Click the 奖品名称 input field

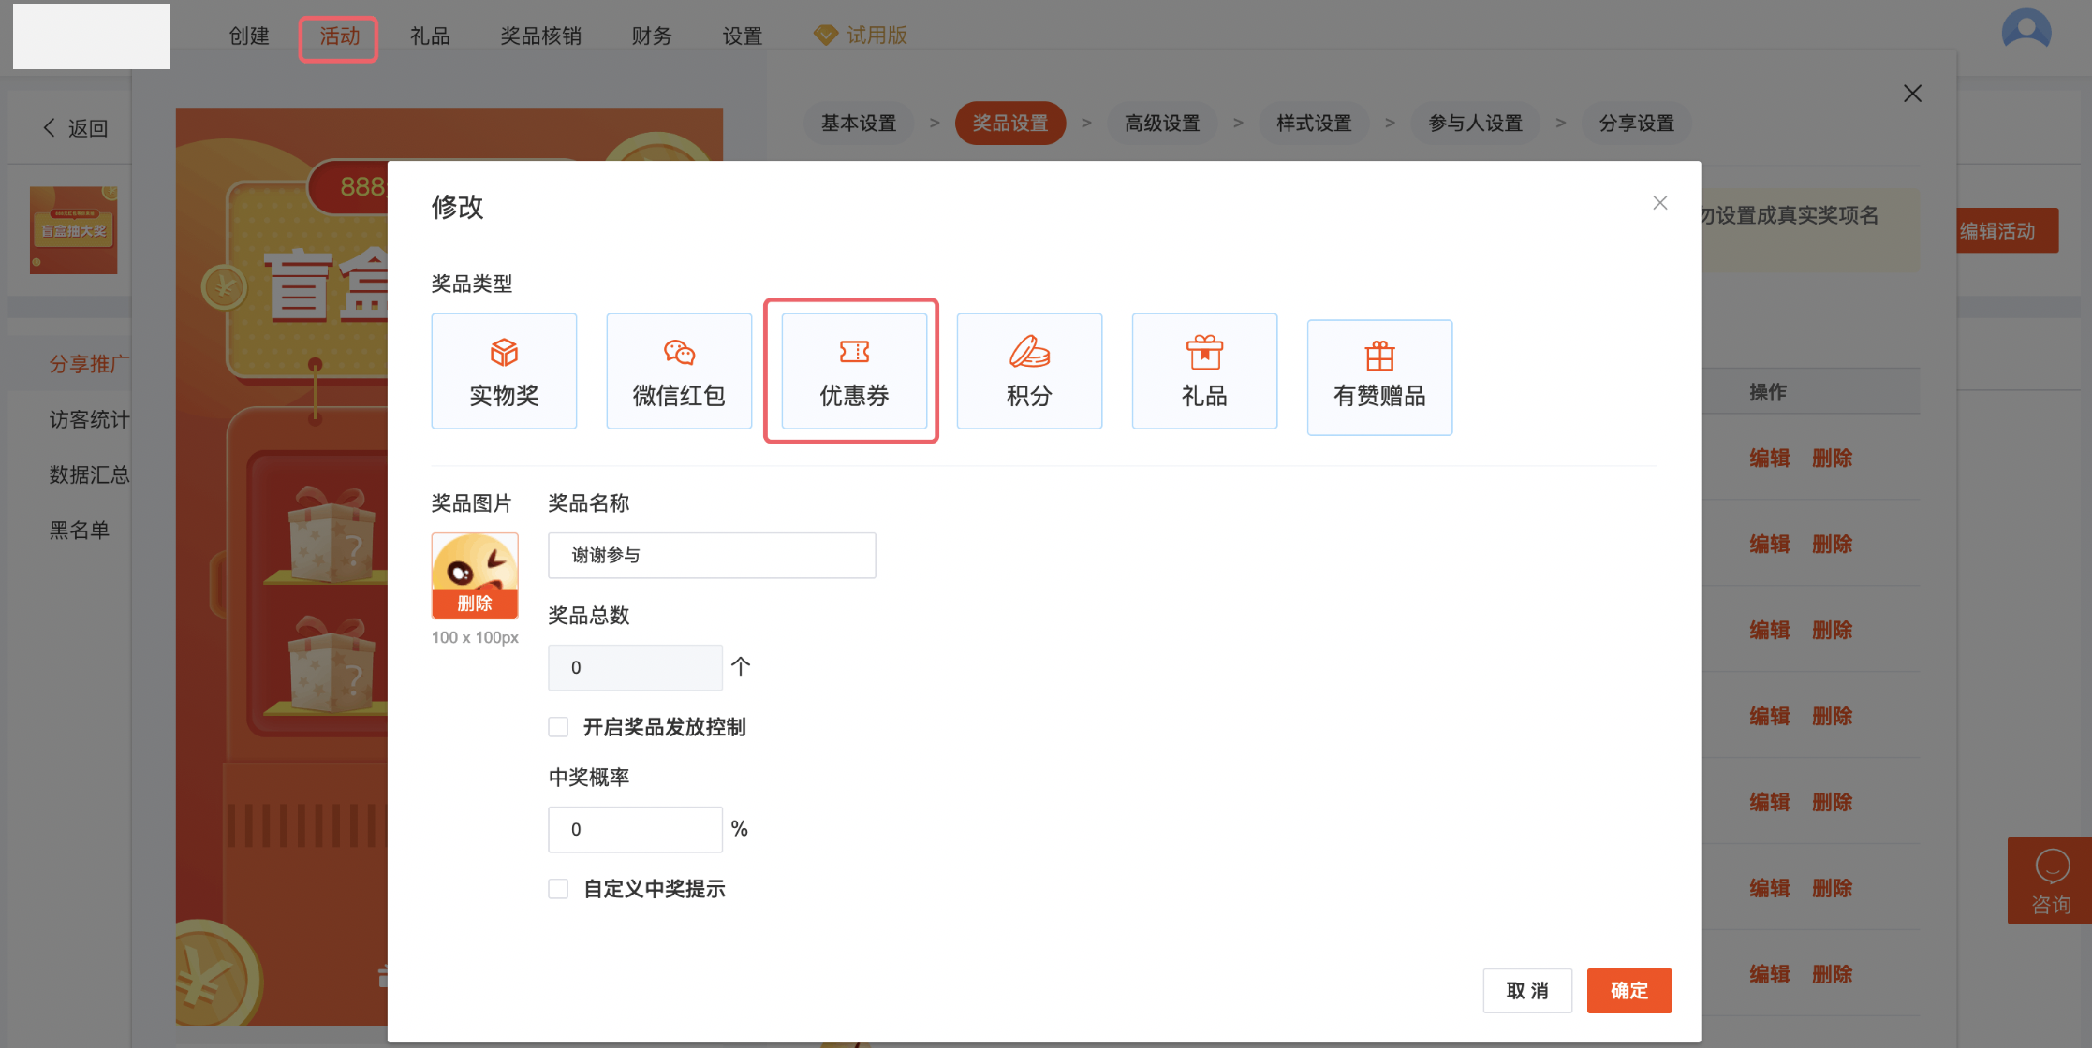click(712, 556)
